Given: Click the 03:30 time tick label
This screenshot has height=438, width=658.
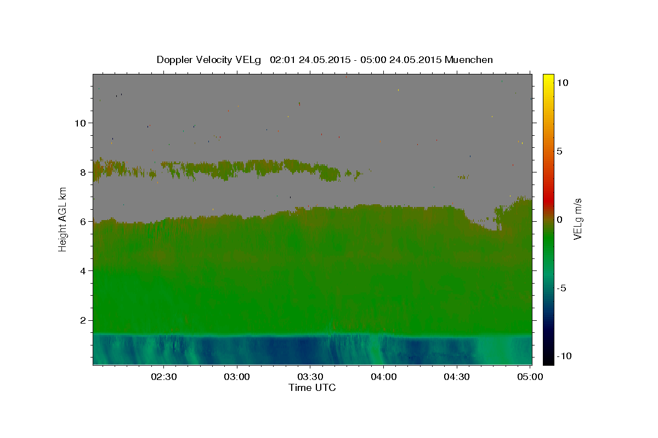Looking at the screenshot, I should click(310, 377).
